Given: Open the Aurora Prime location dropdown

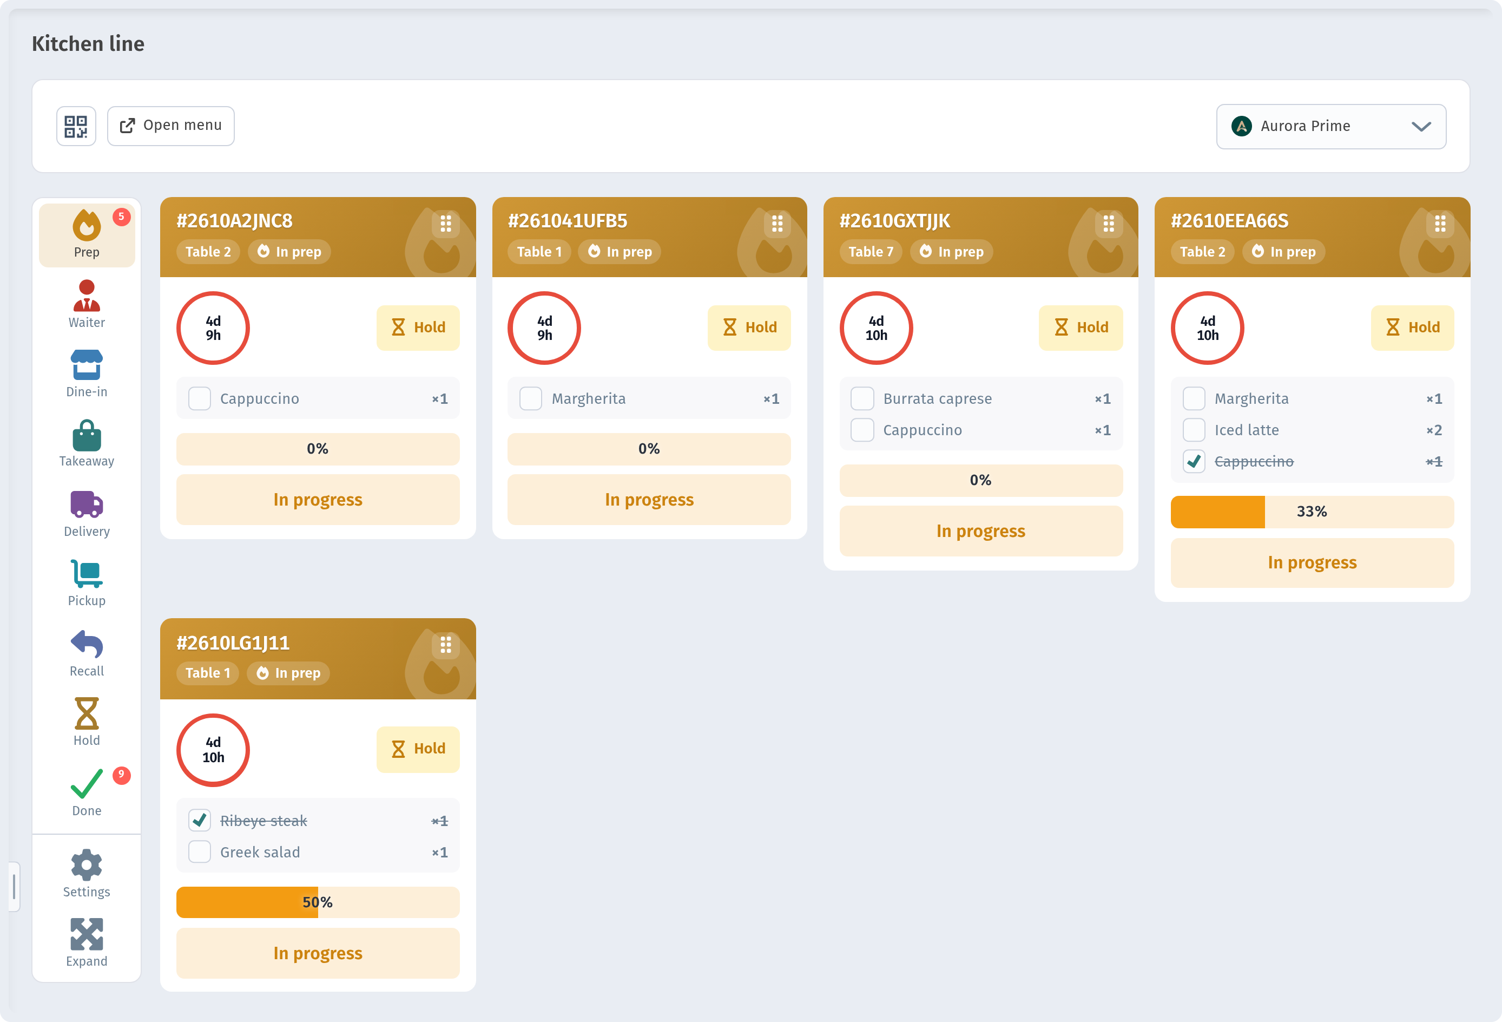Looking at the screenshot, I should point(1332,127).
